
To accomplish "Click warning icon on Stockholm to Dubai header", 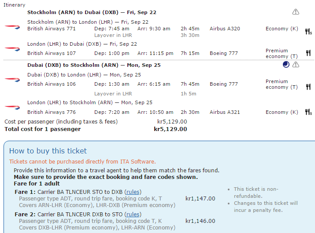I will [296, 12].
